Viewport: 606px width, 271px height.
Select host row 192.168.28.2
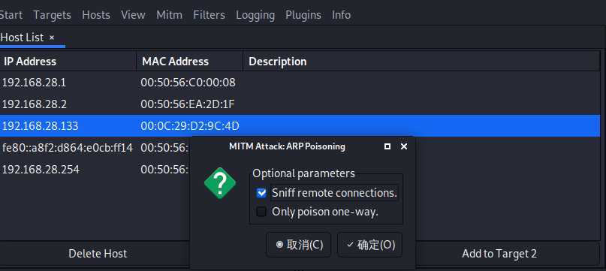300,104
